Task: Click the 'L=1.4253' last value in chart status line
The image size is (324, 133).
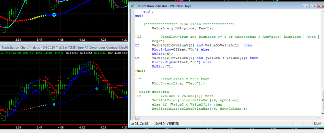Action: tap(36, 53)
